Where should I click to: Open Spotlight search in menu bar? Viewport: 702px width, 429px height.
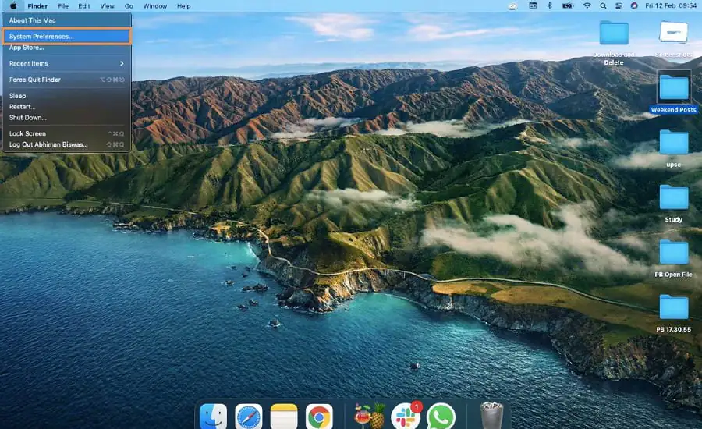603,6
